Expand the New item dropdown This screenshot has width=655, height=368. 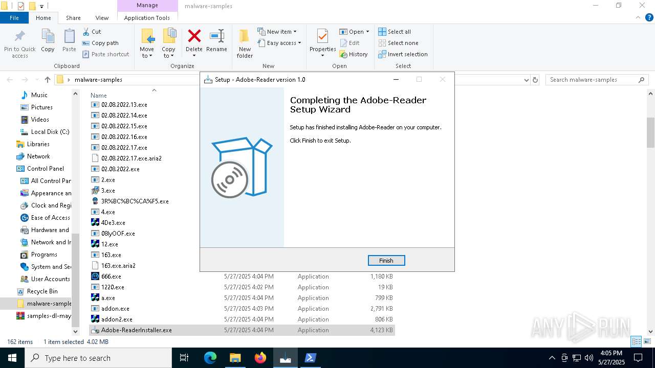click(x=277, y=32)
